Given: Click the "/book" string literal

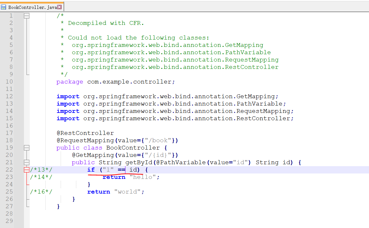Looking at the screenshot, I should tap(158, 140).
